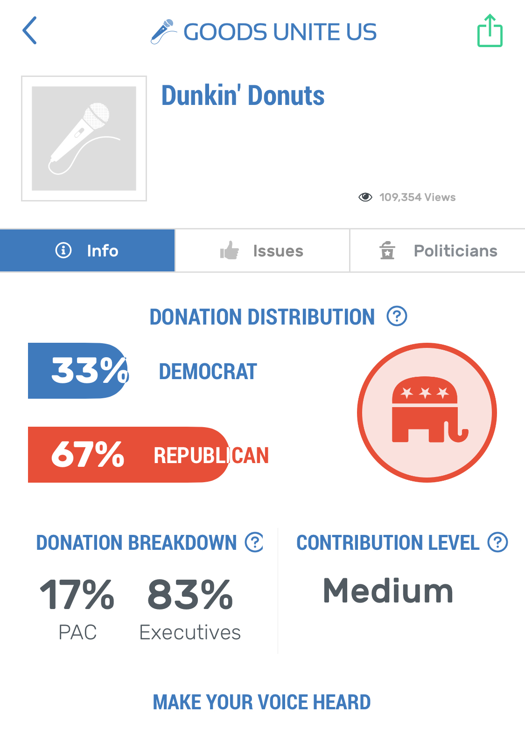This screenshot has height=748, width=525.
Task: Select the Info tab
Action: (x=87, y=250)
